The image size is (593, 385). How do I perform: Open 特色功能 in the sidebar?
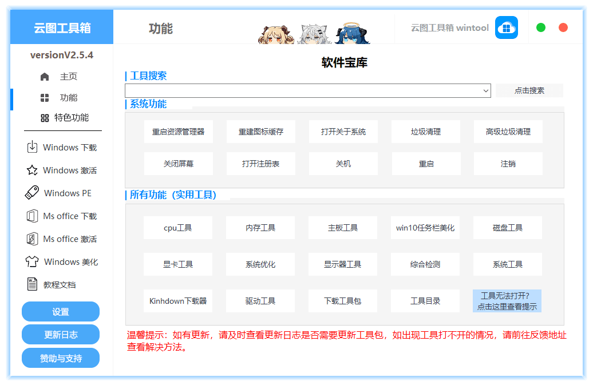pyautogui.click(x=71, y=118)
